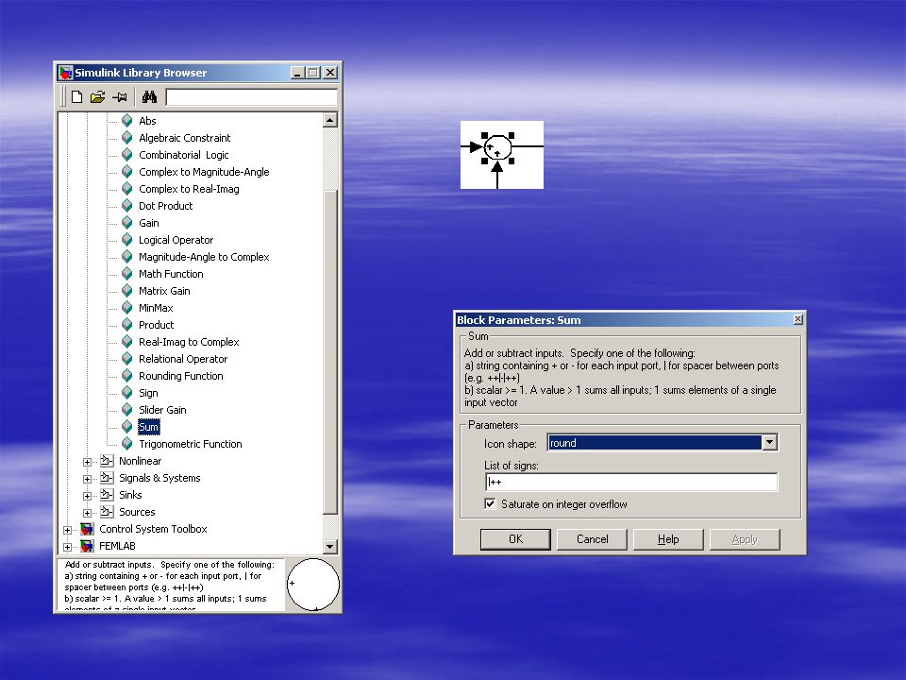Screen dimensions: 906x680
Task: Select the Trigonometric Function label
Action: coord(190,444)
